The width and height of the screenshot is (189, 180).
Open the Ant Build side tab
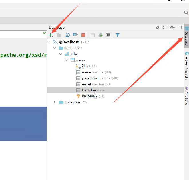click(186, 96)
